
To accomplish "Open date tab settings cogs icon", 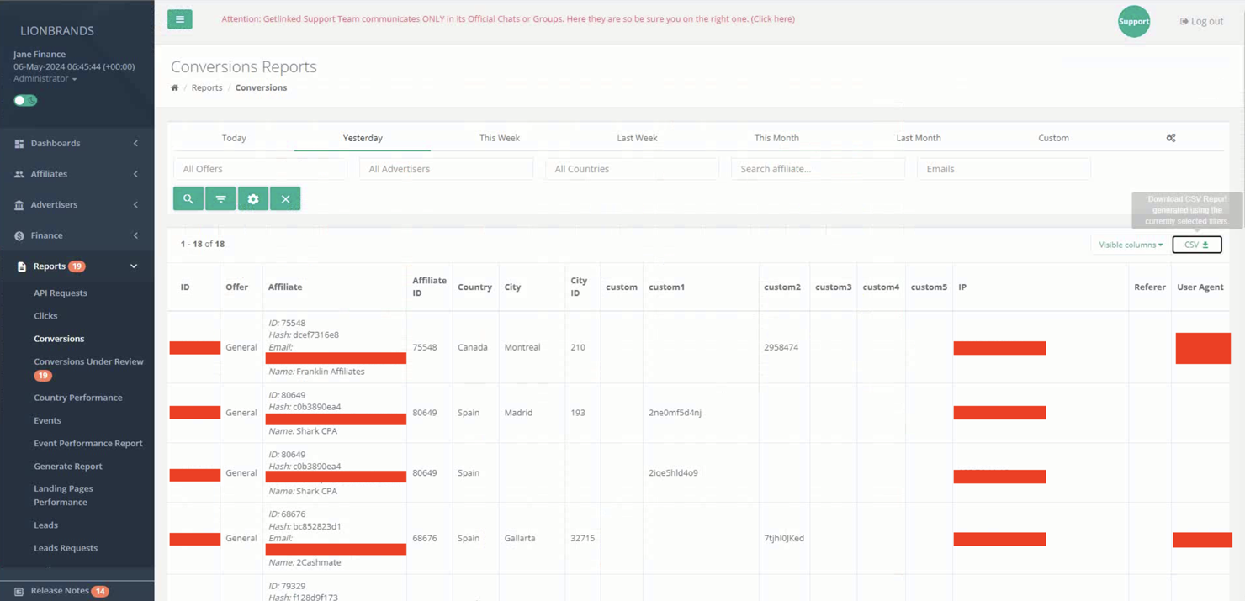I will point(1170,138).
